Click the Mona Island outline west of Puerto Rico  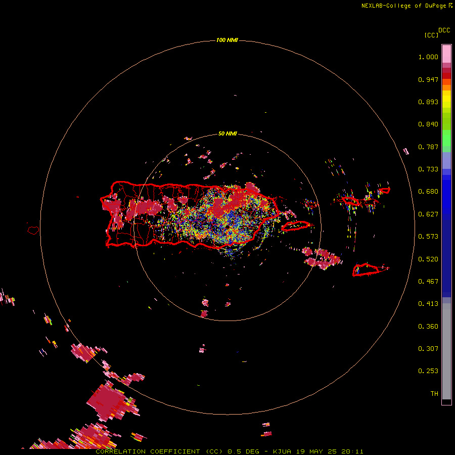pyautogui.click(x=33, y=230)
